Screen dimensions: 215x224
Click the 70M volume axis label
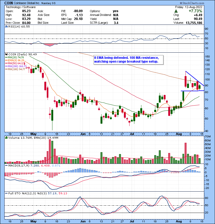208,137
